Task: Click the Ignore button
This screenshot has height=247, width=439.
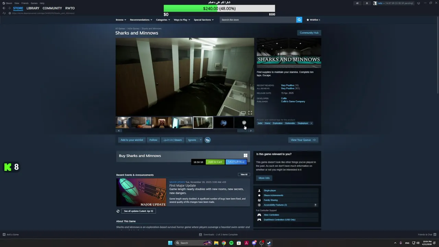Action: [x=192, y=140]
